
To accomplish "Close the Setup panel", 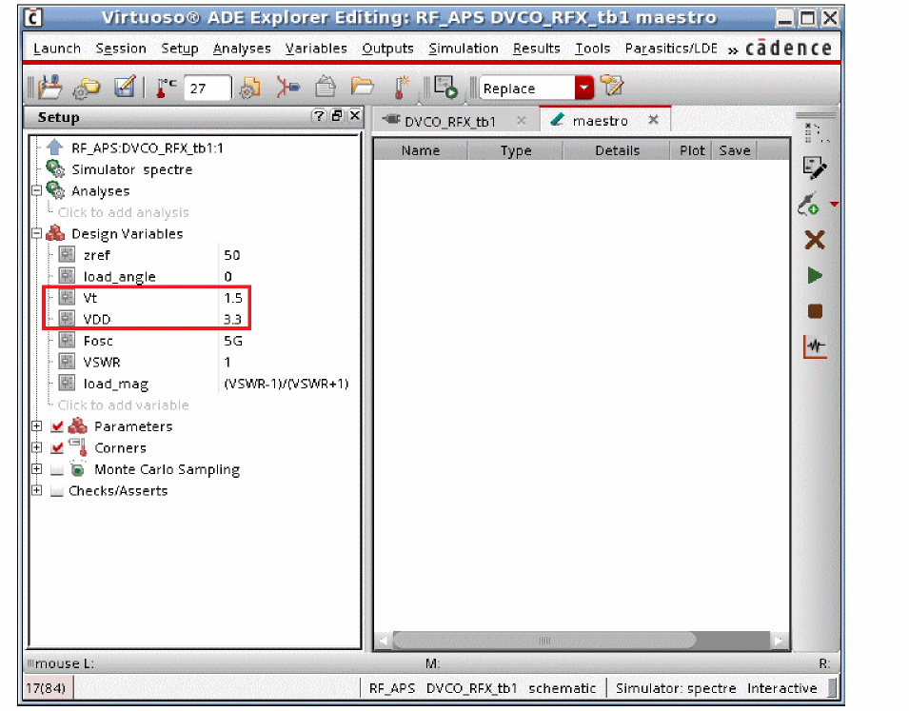I will 354,116.
